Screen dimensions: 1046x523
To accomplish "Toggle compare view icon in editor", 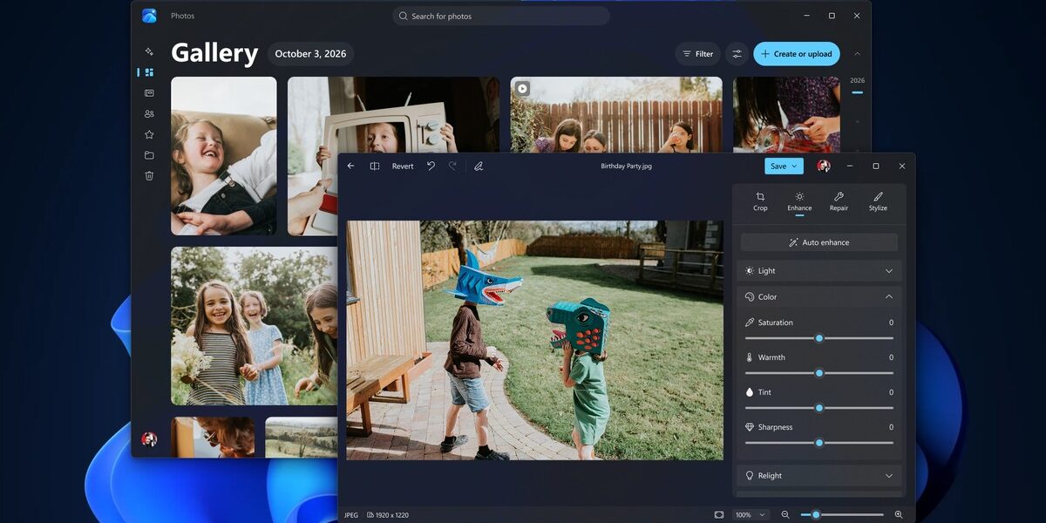I will [375, 166].
